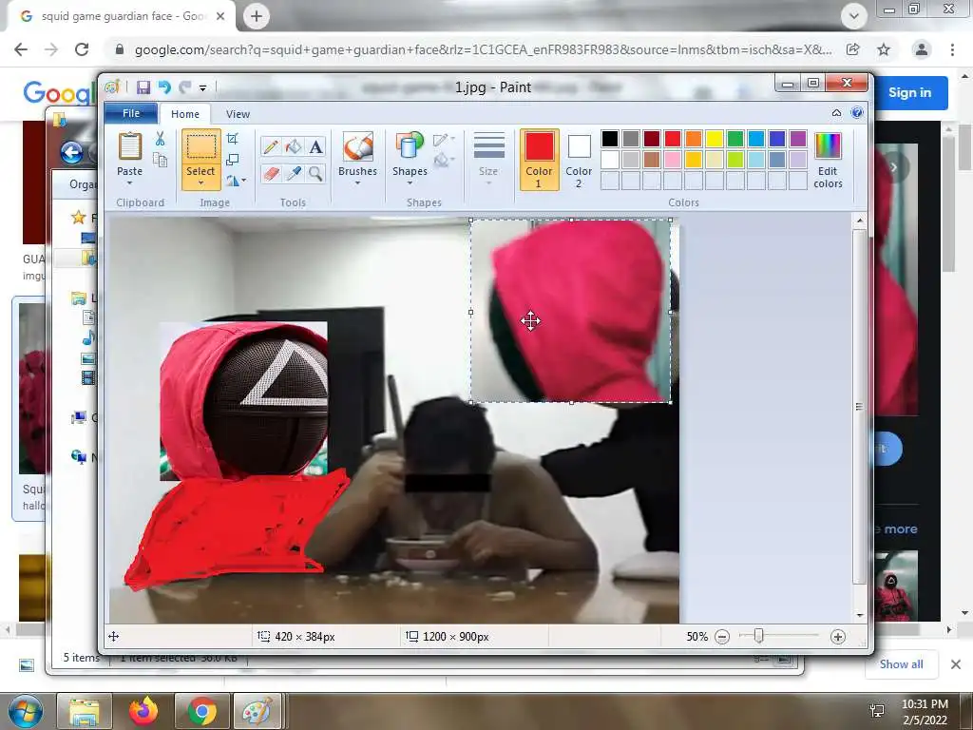Open the File menu in Paint
This screenshot has width=973, height=730.
click(131, 114)
